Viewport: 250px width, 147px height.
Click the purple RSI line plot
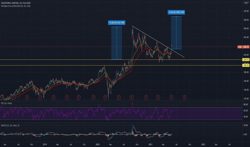point(86,112)
